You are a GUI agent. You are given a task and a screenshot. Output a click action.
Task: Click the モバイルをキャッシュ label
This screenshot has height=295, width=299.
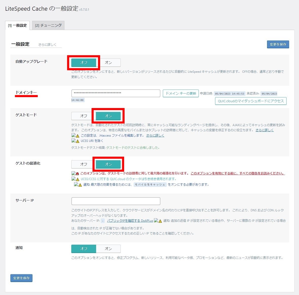tap(150, 184)
